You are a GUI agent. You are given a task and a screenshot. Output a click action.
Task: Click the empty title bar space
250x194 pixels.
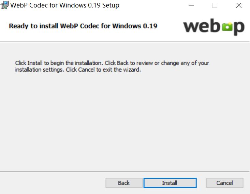[153, 5]
